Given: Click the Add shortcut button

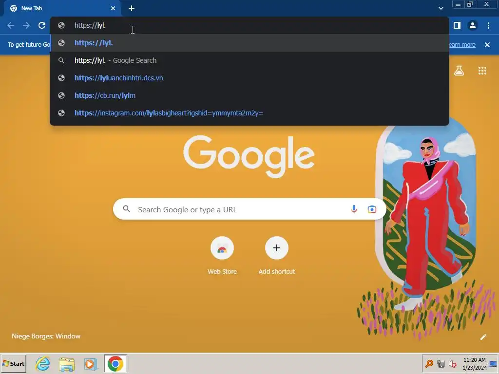Looking at the screenshot, I should [277, 255].
